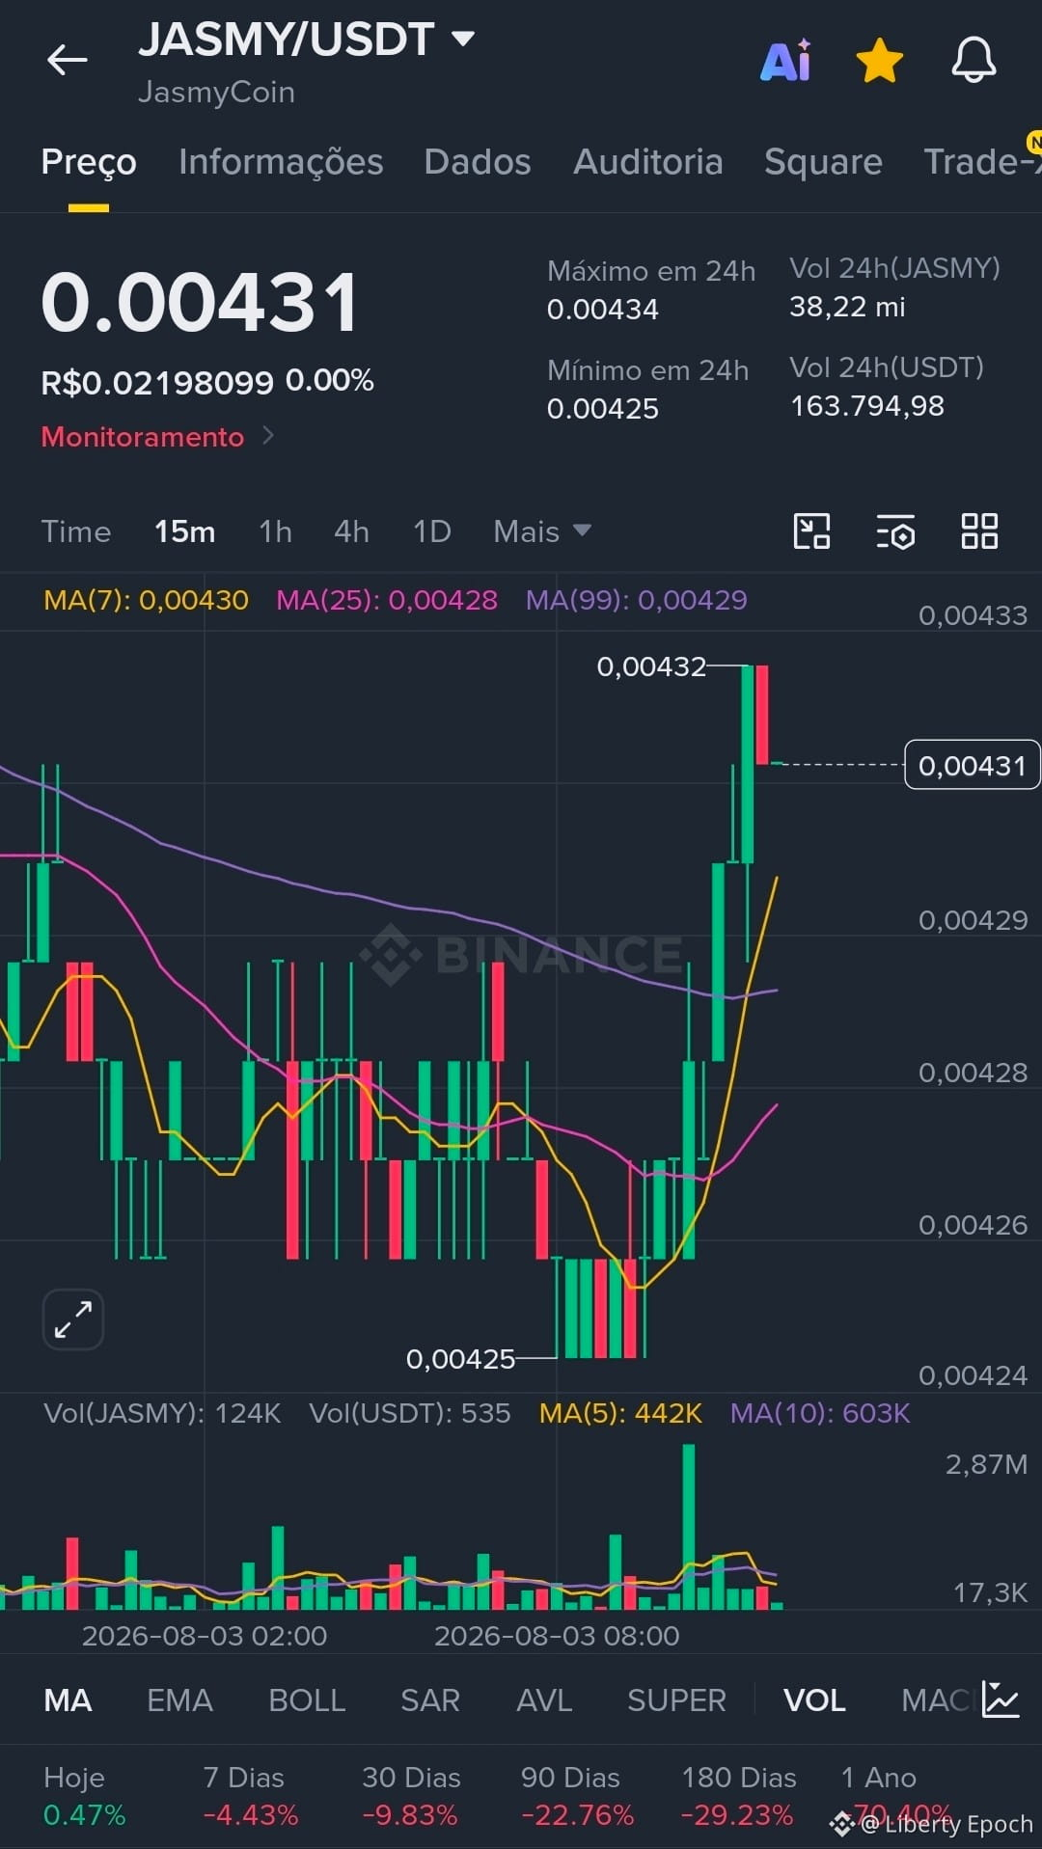Tap the 7 Dias -4.43% performance

point(251,1796)
